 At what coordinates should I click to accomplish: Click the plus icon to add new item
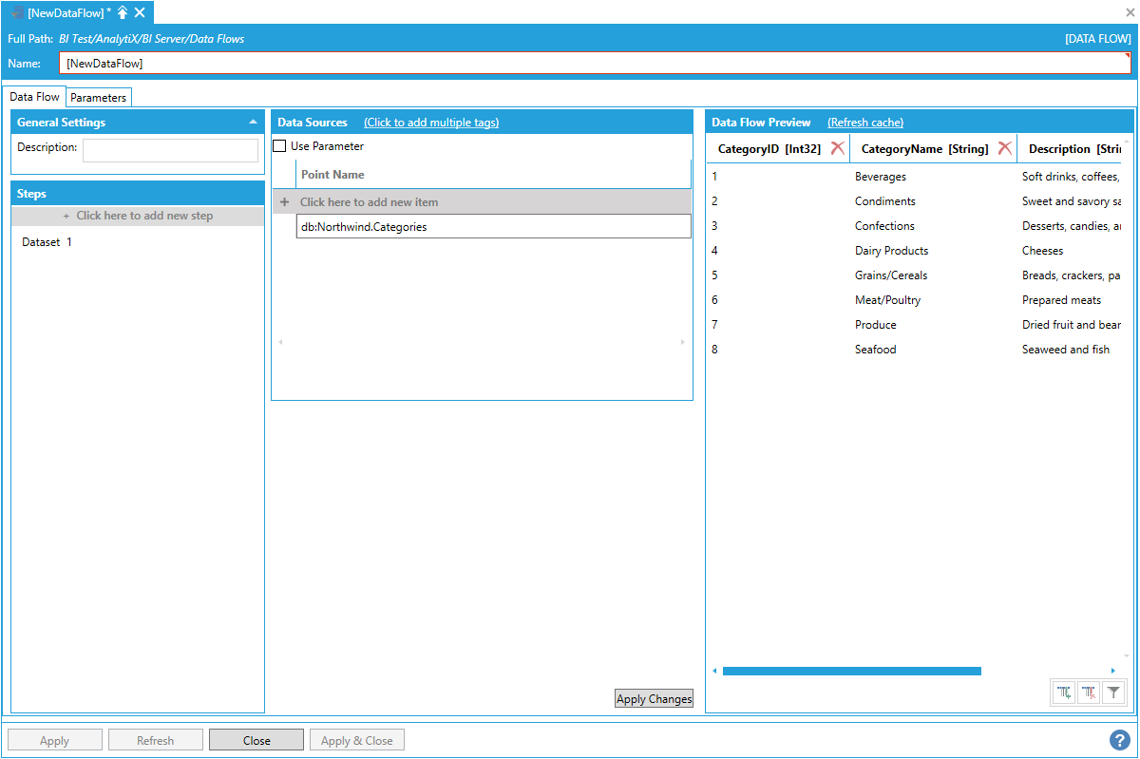click(x=284, y=202)
